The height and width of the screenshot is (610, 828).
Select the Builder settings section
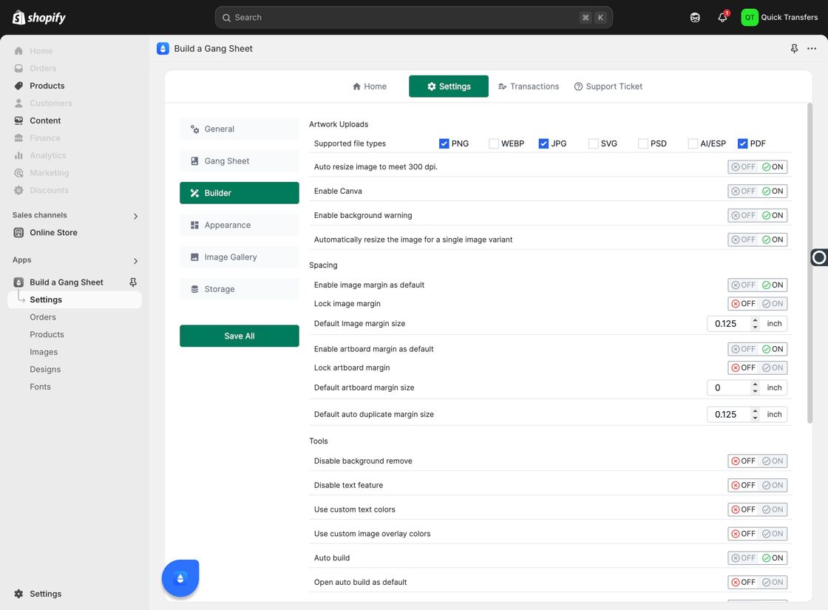coord(240,193)
